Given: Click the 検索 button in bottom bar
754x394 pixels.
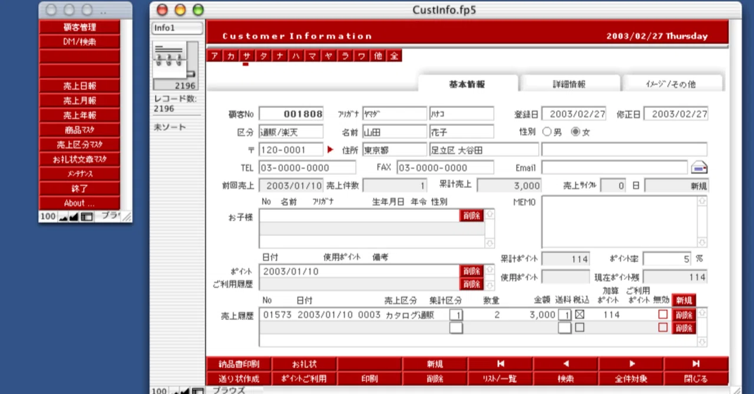Looking at the screenshot, I should [x=566, y=379].
